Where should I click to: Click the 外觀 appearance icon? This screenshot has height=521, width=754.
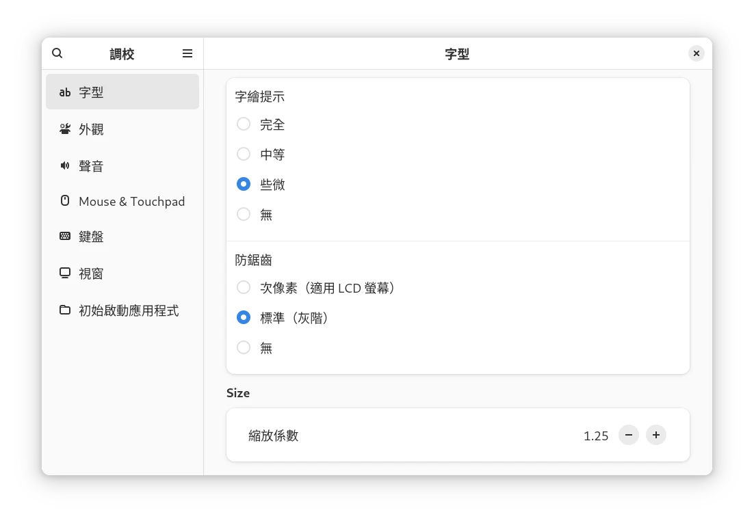tap(65, 129)
